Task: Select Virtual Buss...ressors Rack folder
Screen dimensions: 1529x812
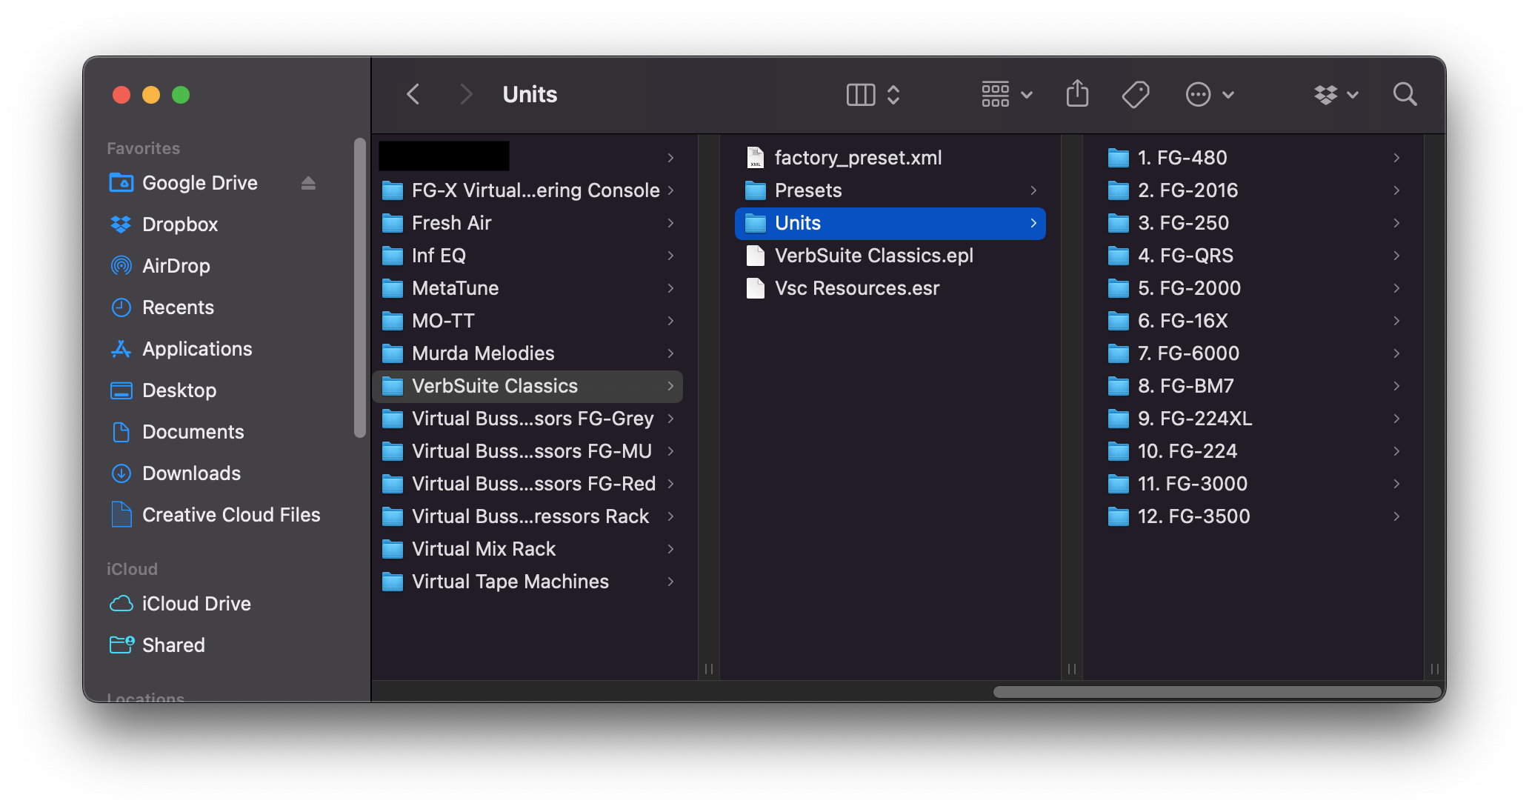Action: pos(528,516)
